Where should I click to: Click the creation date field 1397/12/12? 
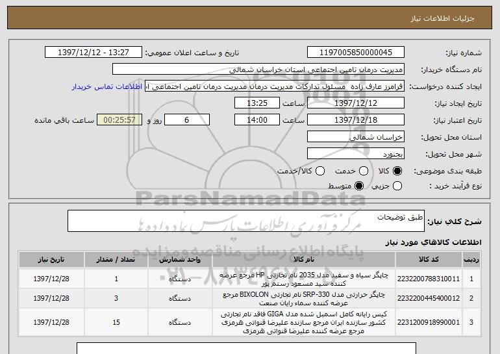pyautogui.click(x=356, y=103)
